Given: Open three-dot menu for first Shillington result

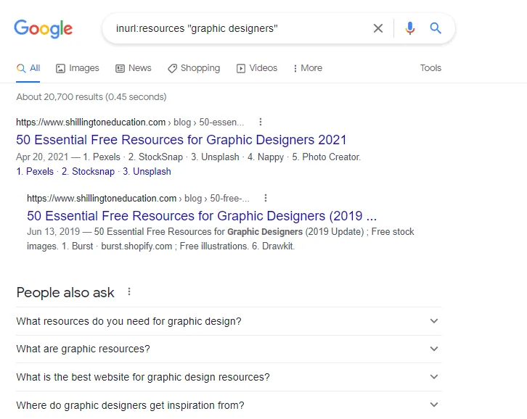Looking at the screenshot, I should pos(261,123).
